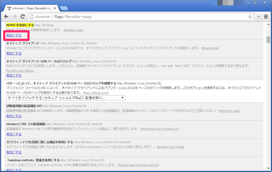Click the ネイティブ クライアント heading text
The width and height of the screenshot is (272, 172).
point(23,43)
